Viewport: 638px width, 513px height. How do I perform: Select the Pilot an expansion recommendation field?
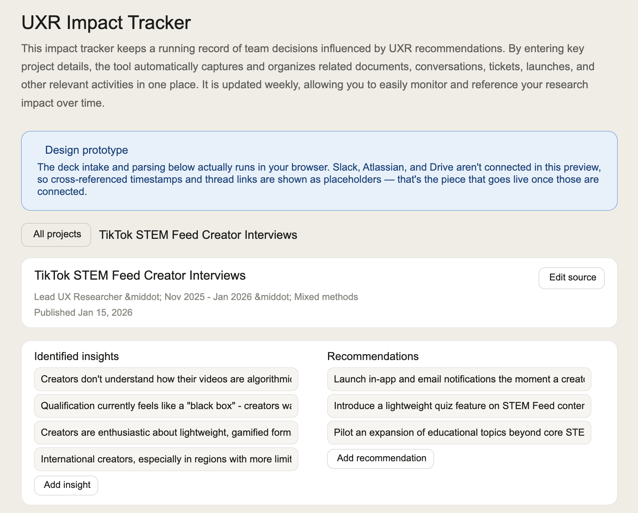point(459,433)
